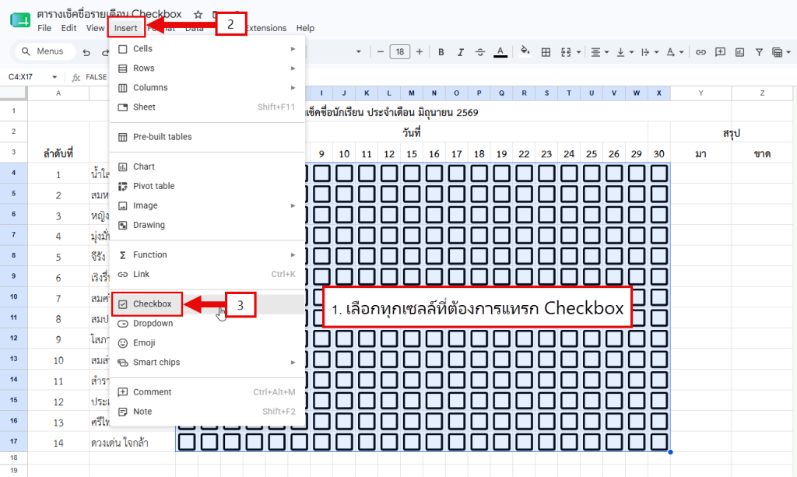
Task: Tick day 9 checkbox for student 1
Action: [x=321, y=174]
